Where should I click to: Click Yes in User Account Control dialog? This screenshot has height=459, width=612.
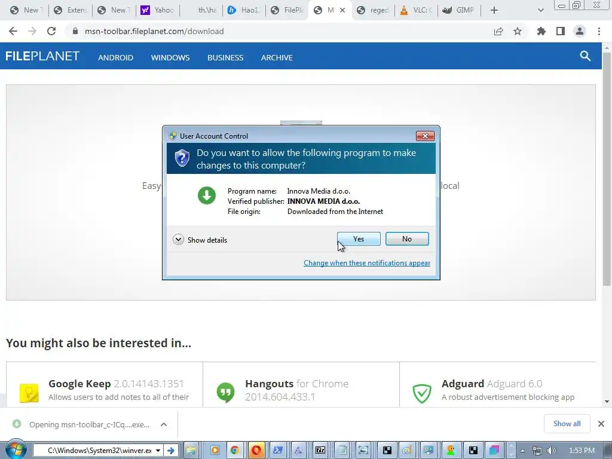coord(359,239)
